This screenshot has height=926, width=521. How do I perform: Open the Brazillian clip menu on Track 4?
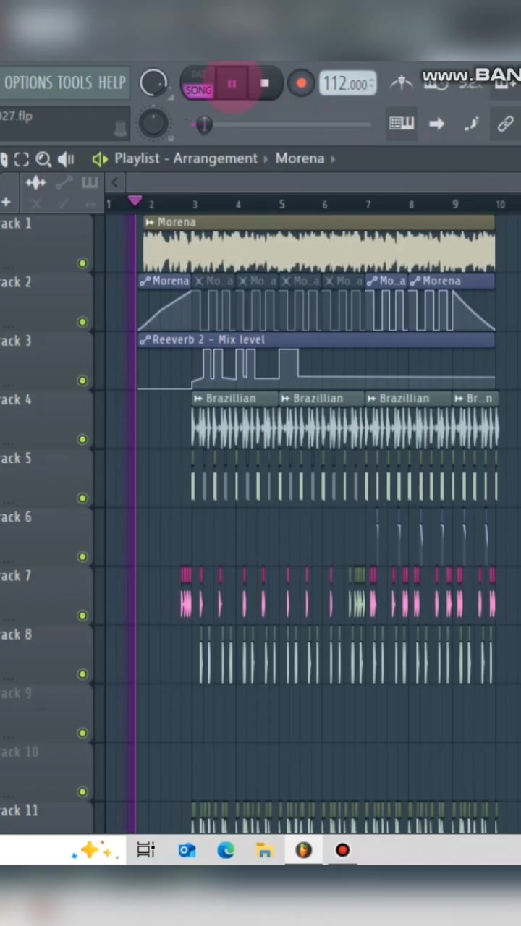198,399
